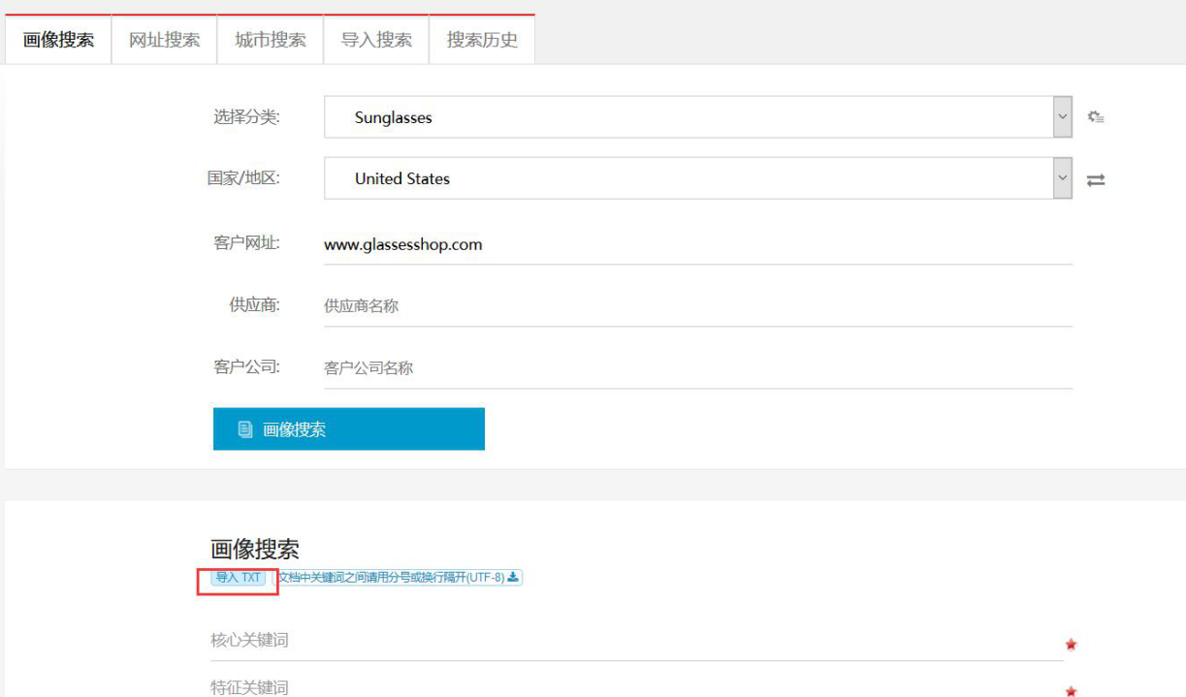Click the download icon for the UTF-8 template

[x=513, y=578]
